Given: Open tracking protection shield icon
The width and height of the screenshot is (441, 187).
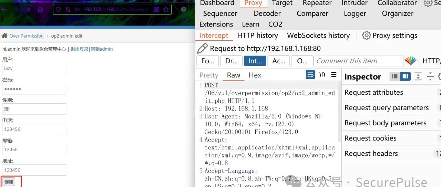Looking at the screenshot, I should click(x=58, y=9).
